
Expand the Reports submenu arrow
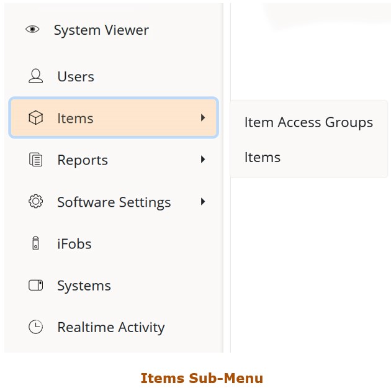(203, 160)
